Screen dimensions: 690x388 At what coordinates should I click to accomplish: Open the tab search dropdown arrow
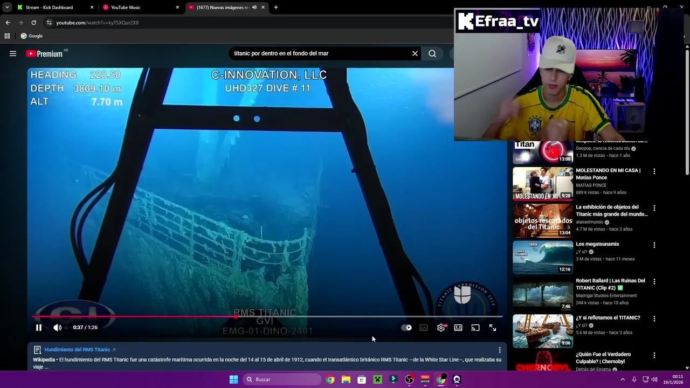[6, 8]
